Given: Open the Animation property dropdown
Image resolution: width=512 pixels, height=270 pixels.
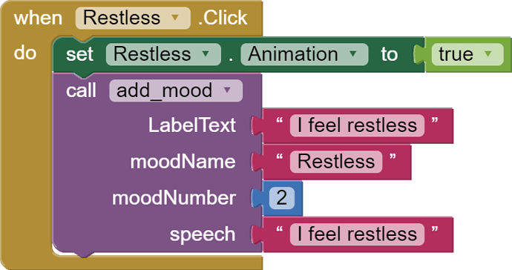Looking at the screenshot, I should (x=304, y=54).
